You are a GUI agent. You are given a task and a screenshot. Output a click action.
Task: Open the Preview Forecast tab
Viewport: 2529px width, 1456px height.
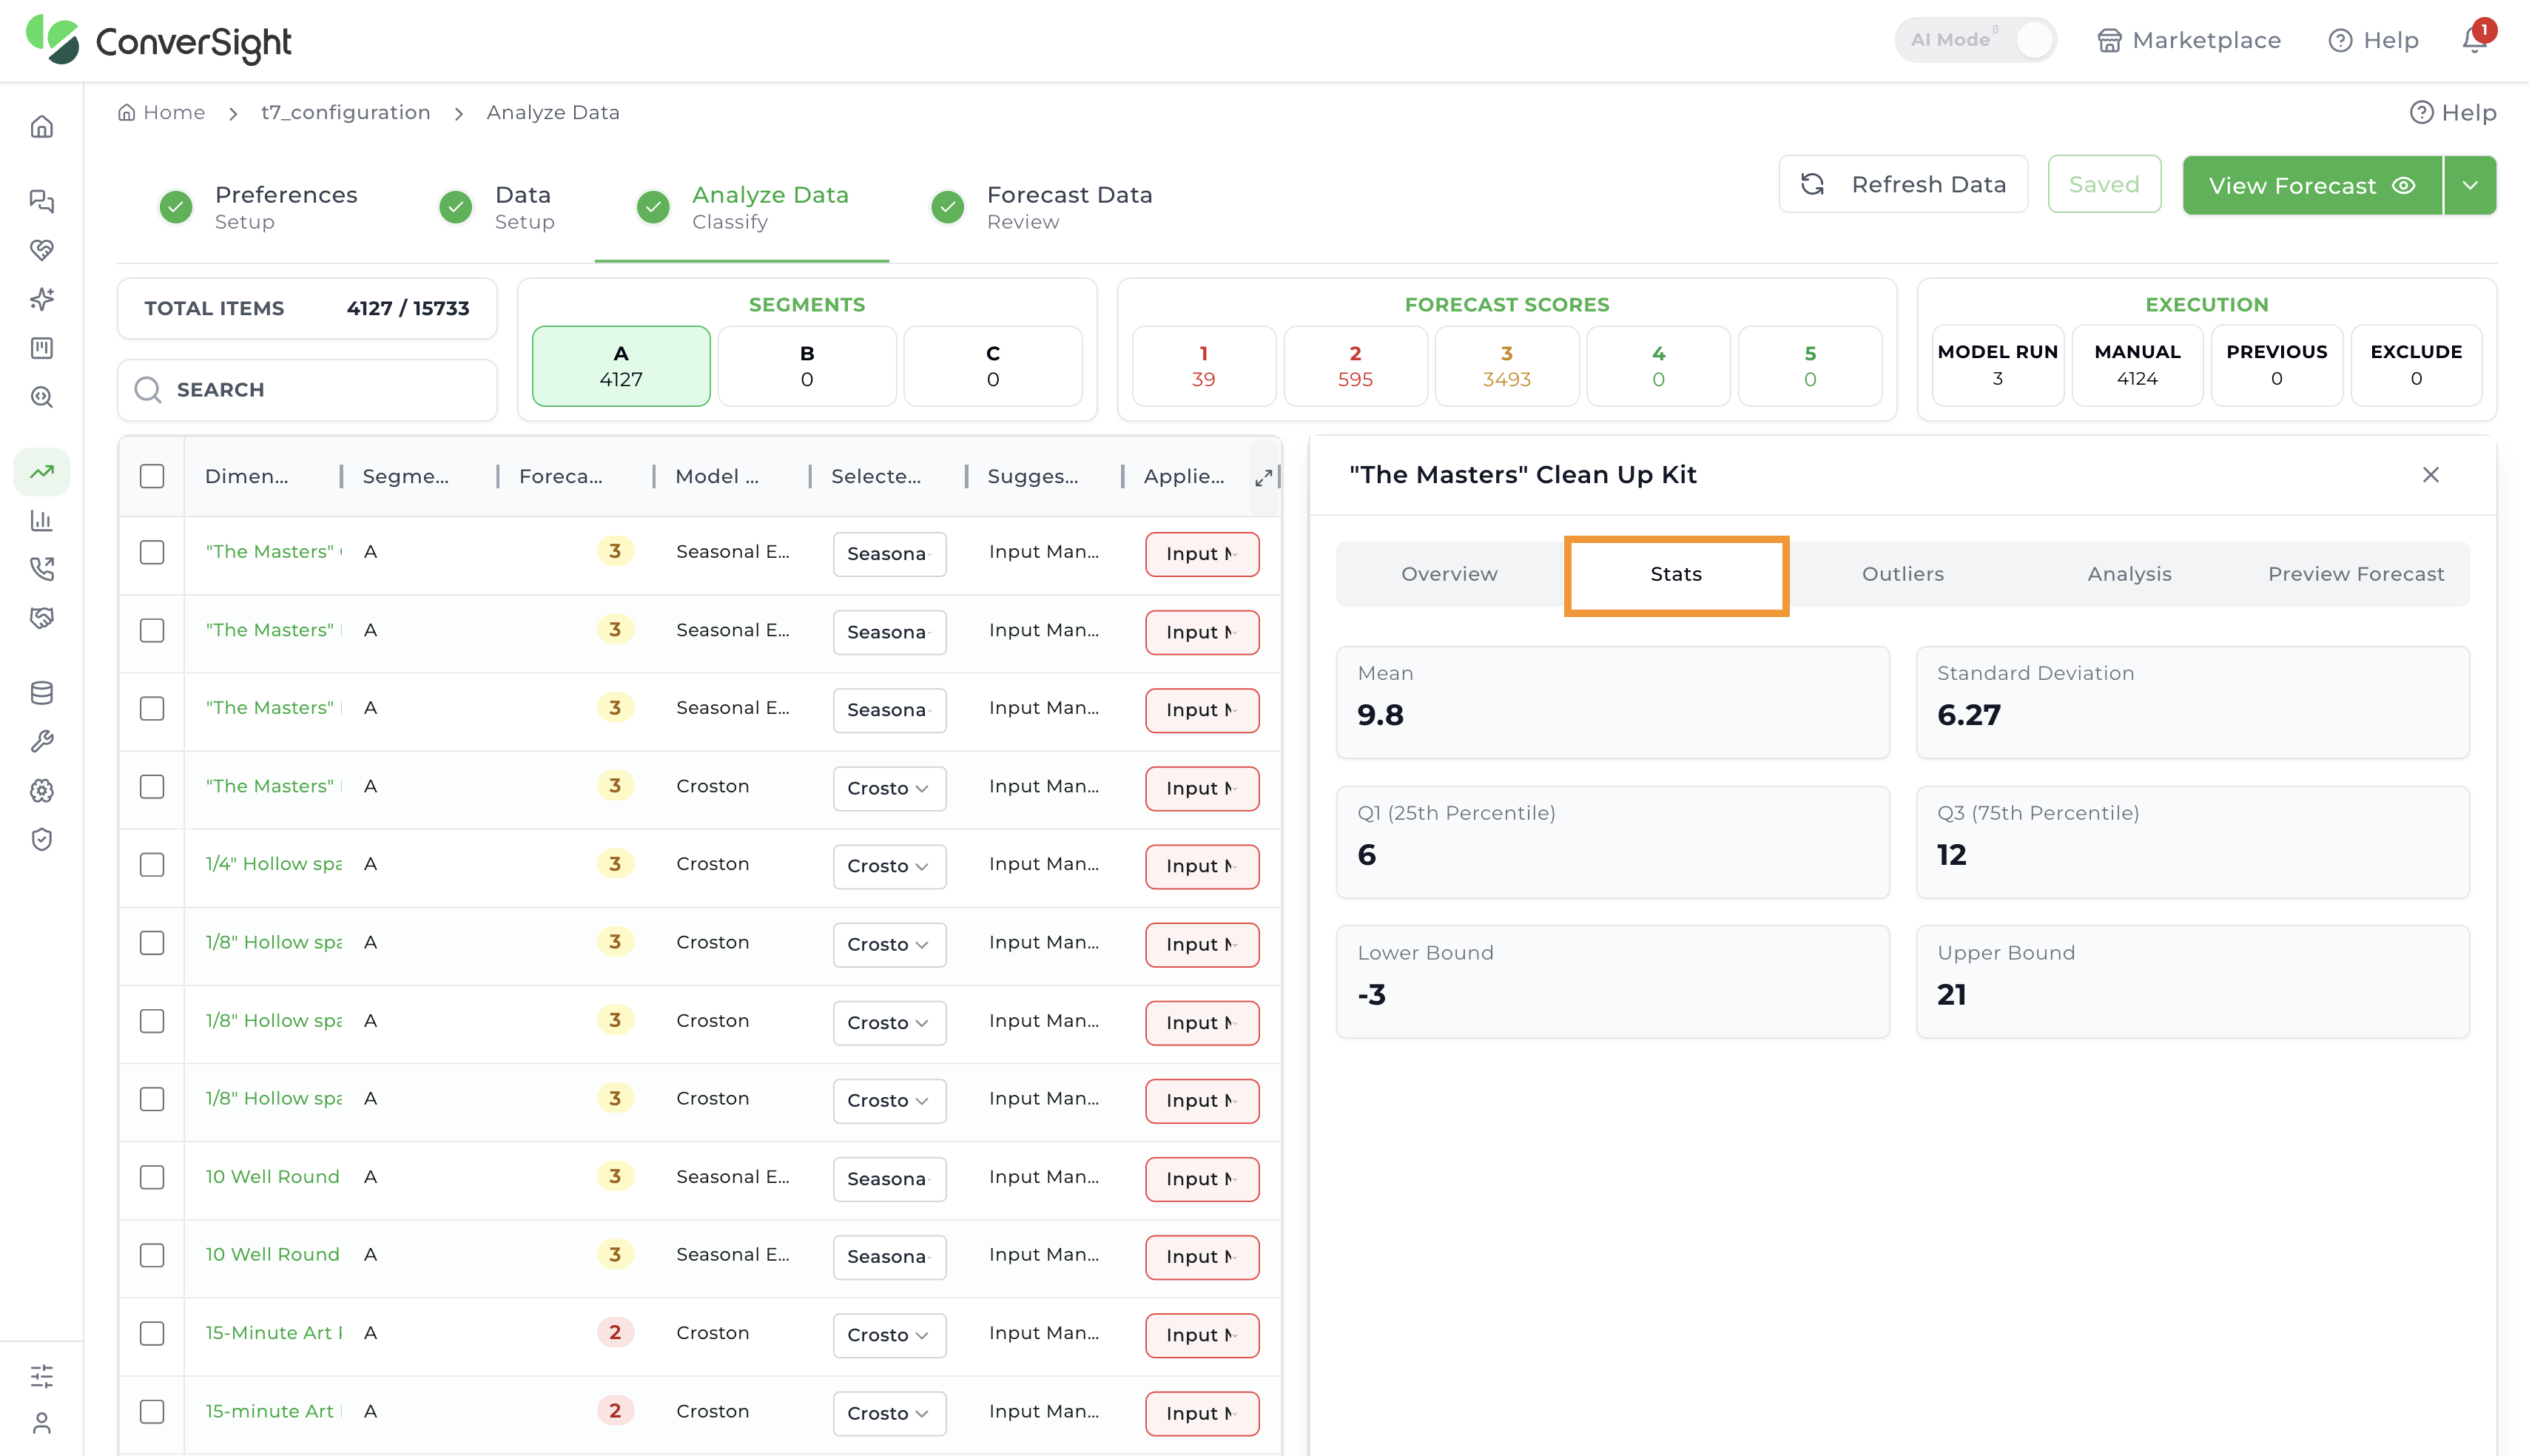(2355, 574)
